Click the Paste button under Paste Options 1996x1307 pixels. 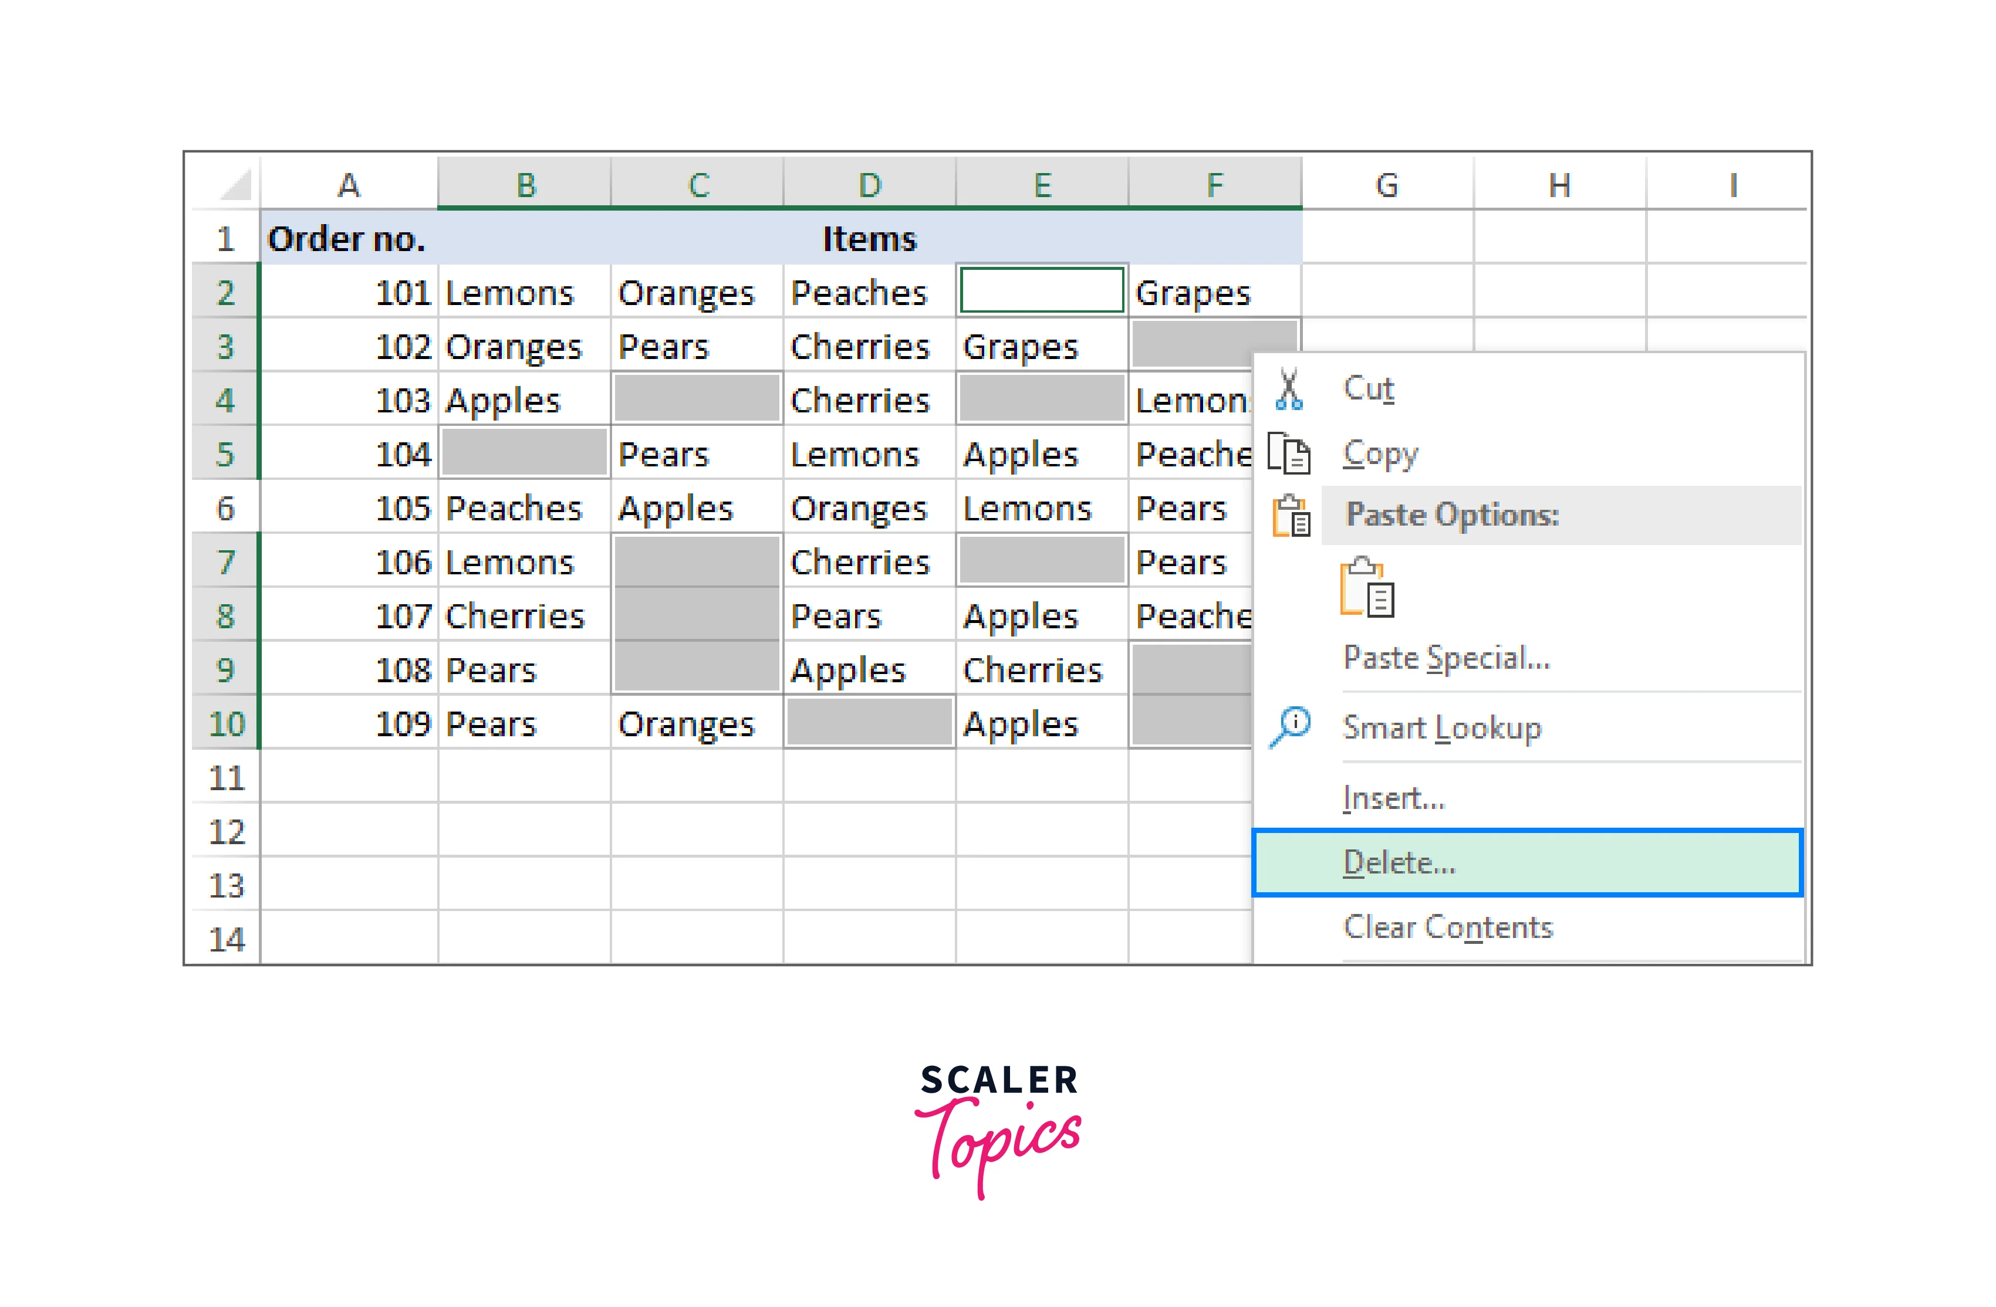coord(1367,588)
